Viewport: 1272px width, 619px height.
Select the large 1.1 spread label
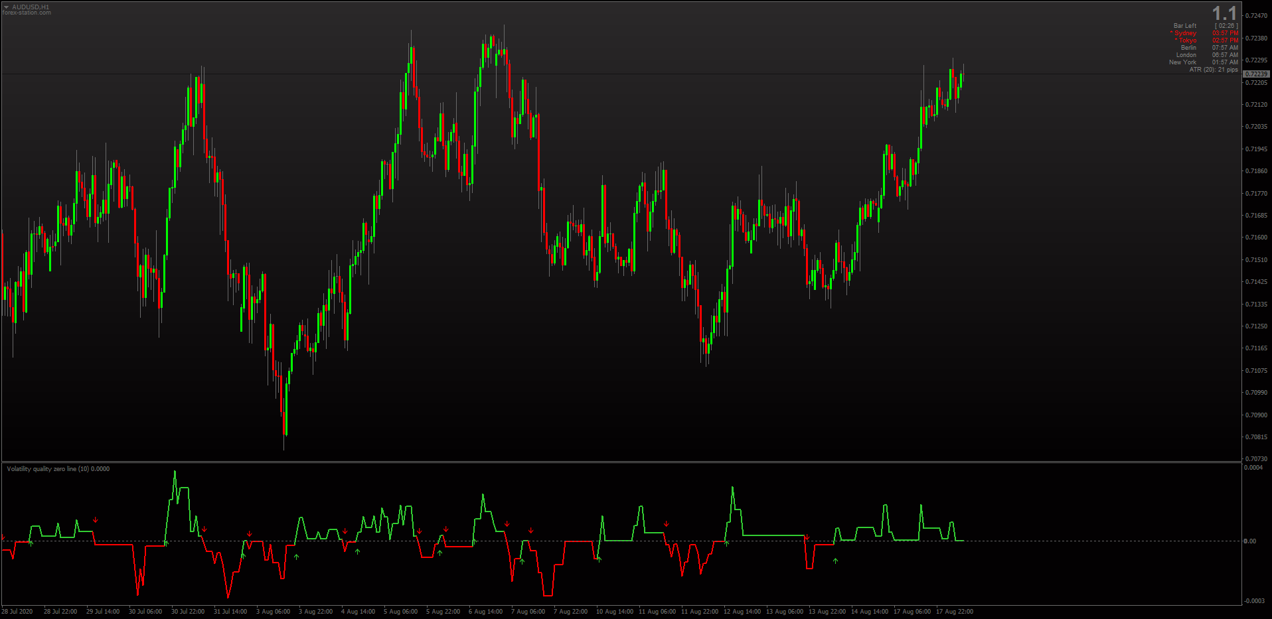pyautogui.click(x=1224, y=13)
